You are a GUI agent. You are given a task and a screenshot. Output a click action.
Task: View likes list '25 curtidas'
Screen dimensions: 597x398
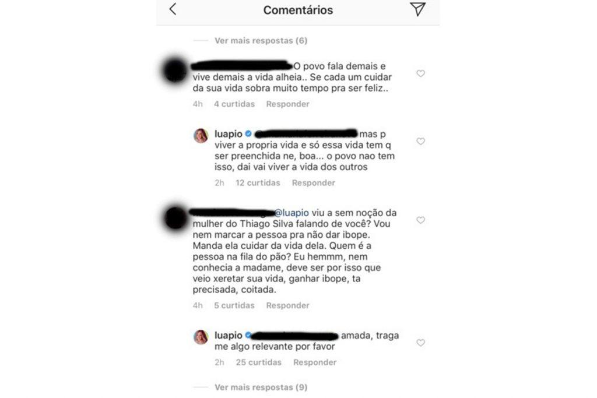click(258, 362)
